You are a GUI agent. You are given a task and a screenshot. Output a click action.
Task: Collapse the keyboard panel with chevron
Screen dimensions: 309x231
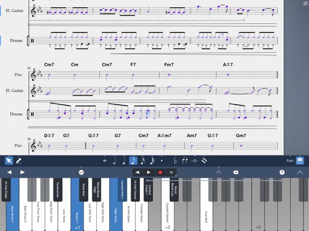point(300,172)
